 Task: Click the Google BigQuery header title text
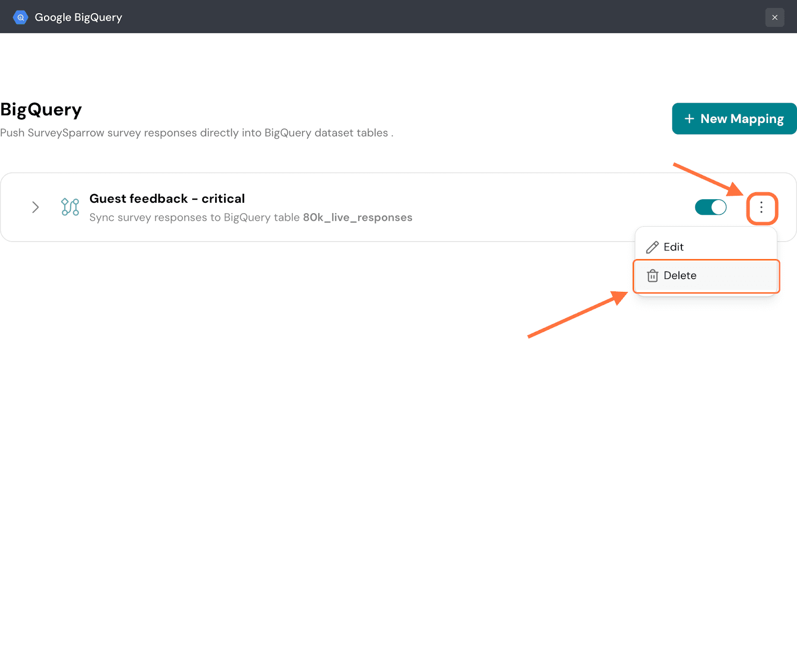pyautogui.click(x=78, y=17)
